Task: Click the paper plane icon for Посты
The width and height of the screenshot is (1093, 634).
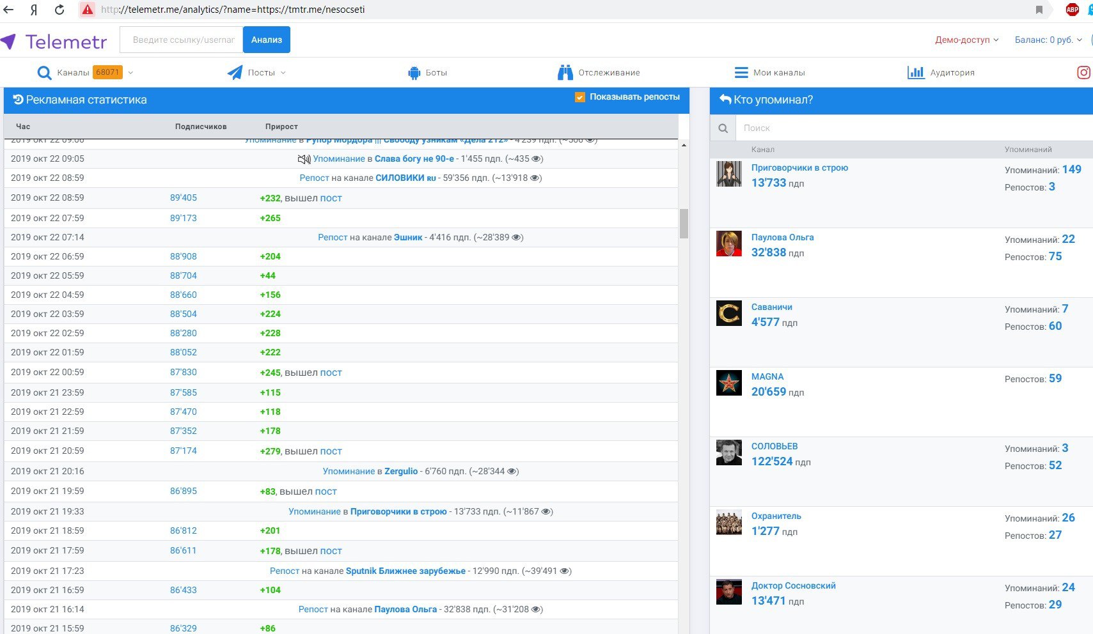Action: [235, 72]
